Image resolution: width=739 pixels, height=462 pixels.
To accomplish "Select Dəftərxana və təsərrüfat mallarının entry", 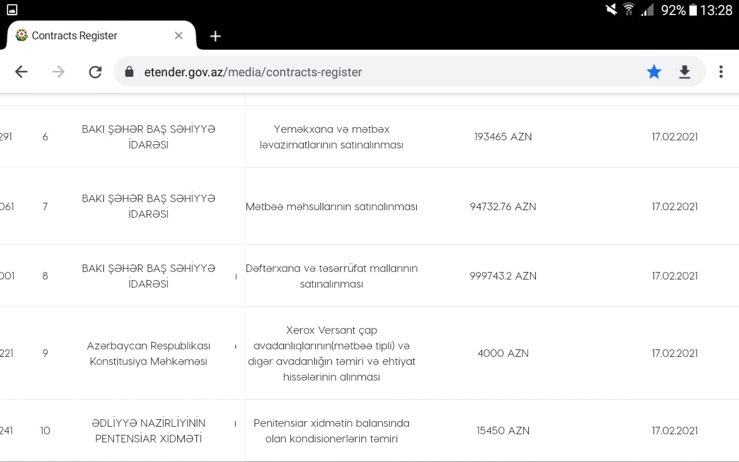I will tap(331, 276).
